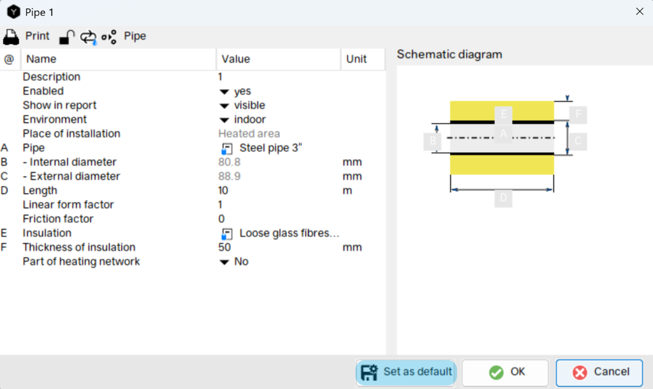Screen dimensions: 653x389
Task: Close the Pipe 1 dialog window
Action: pyautogui.click(x=640, y=11)
